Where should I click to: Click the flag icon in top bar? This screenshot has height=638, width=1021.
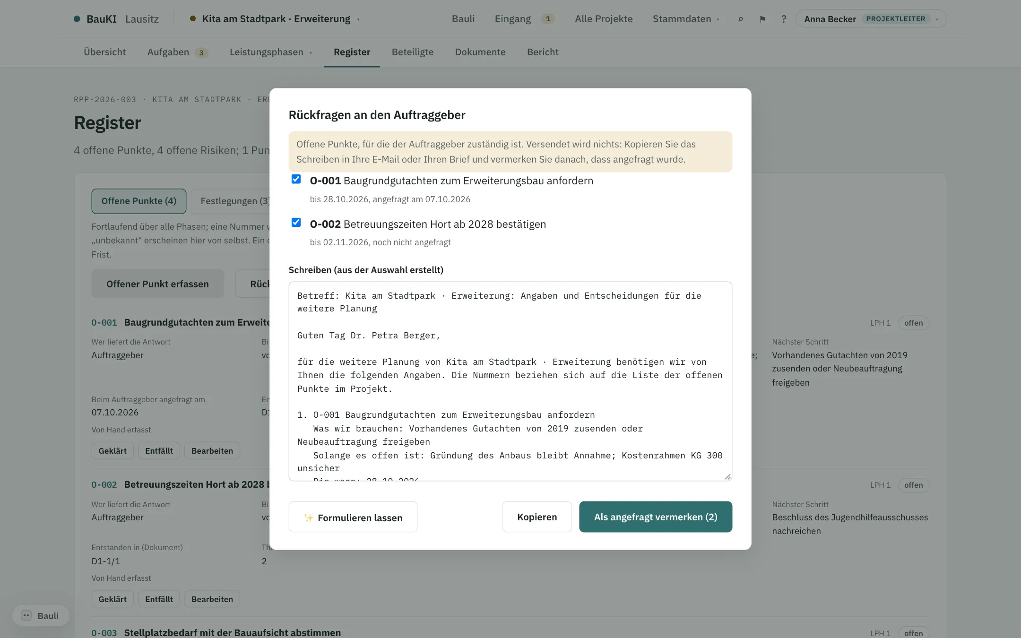762,19
